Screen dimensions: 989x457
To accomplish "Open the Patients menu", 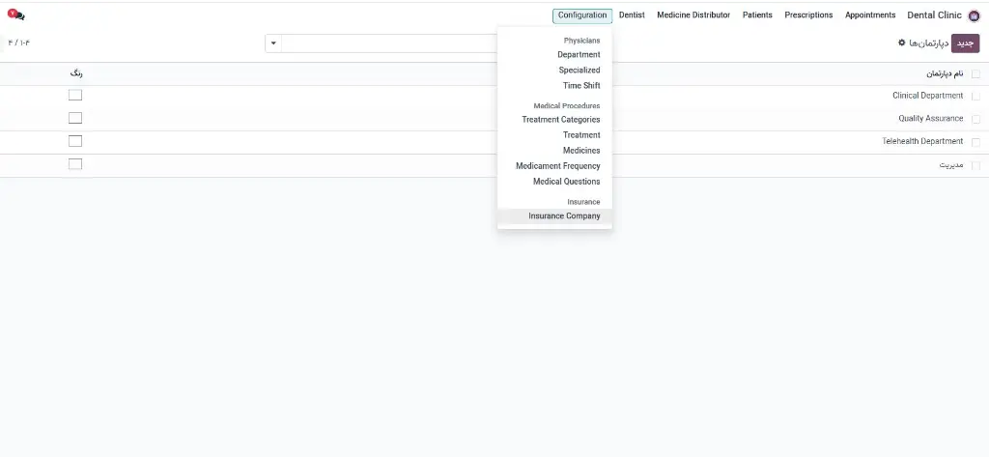I will coord(757,15).
